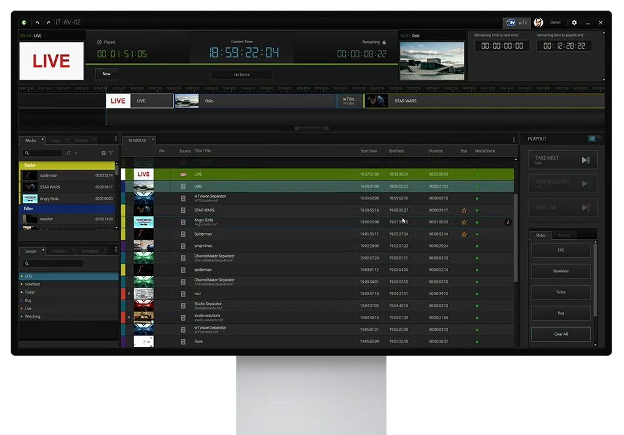Switch to the Media tab

[x=31, y=140]
